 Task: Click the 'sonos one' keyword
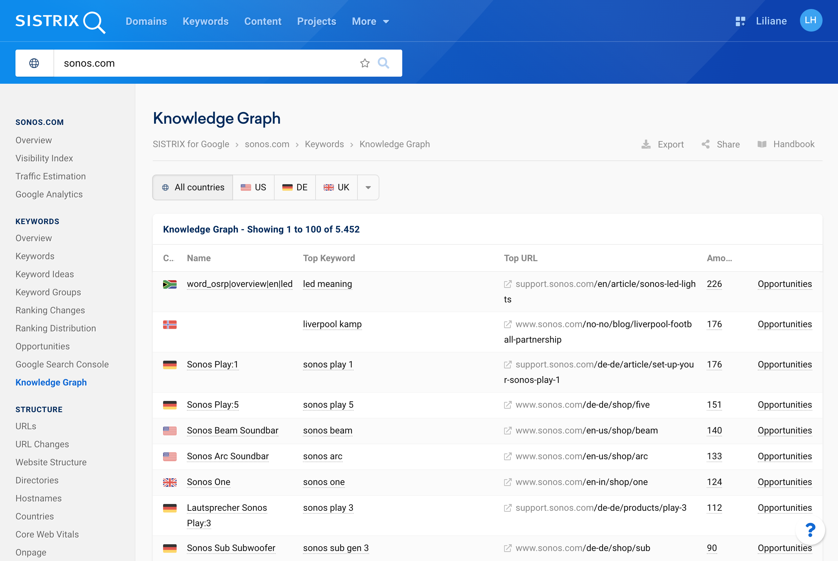324,482
